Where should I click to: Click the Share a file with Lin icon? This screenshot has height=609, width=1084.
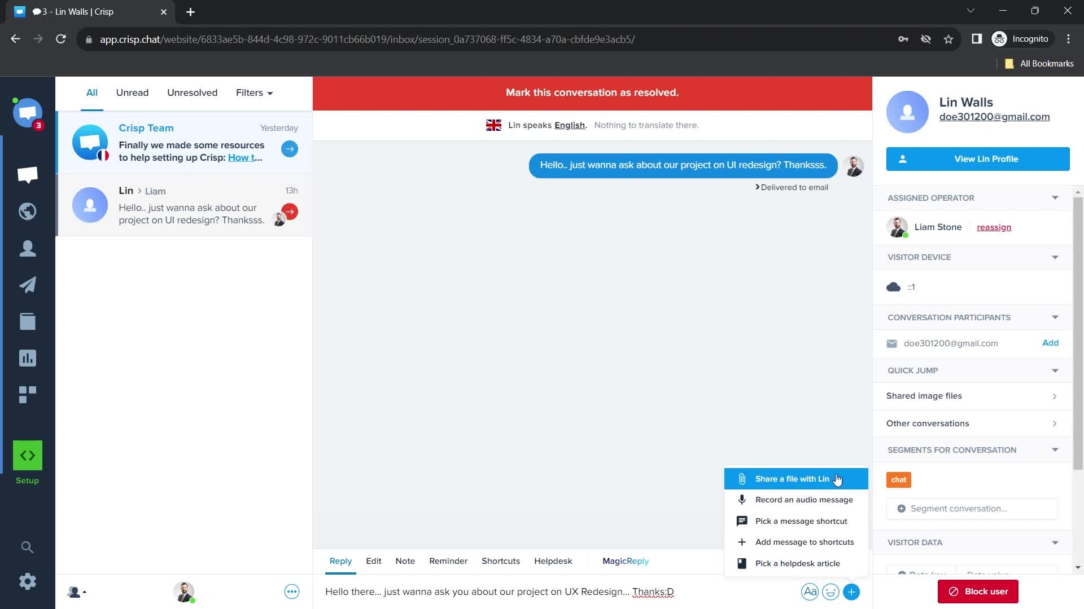coord(742,478)
